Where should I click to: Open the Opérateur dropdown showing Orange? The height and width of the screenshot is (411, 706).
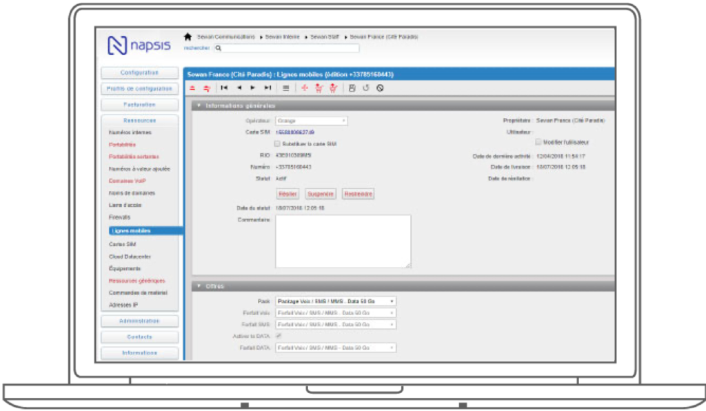(311, 121)
